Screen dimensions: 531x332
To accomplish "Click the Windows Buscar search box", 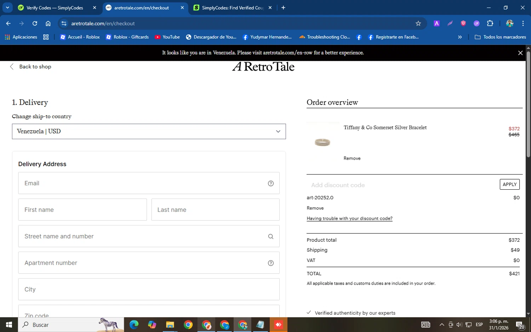I will point(71,325).
